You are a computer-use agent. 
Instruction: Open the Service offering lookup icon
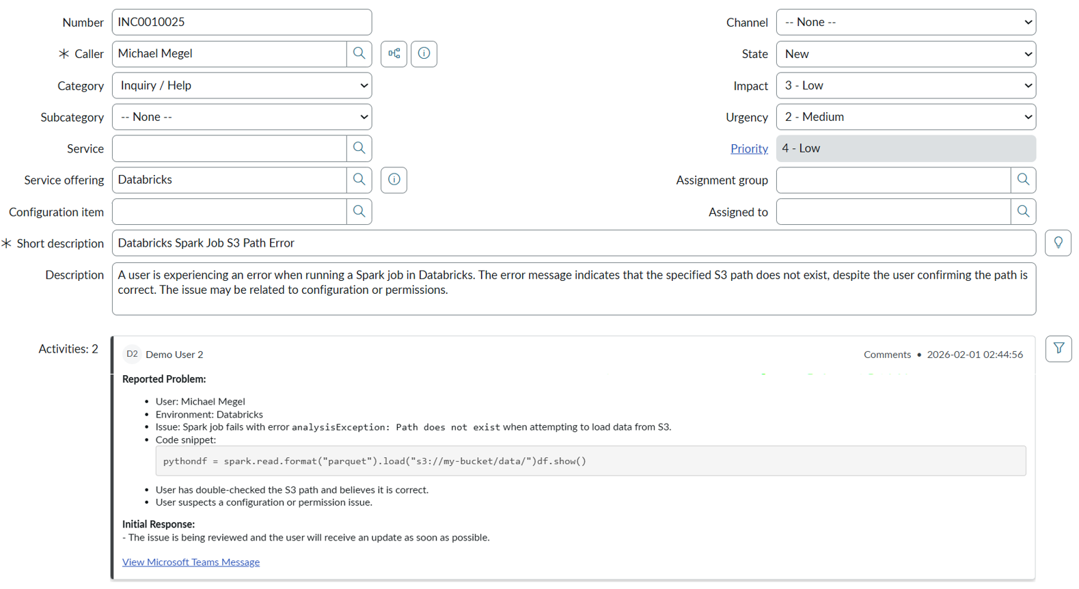359,180
